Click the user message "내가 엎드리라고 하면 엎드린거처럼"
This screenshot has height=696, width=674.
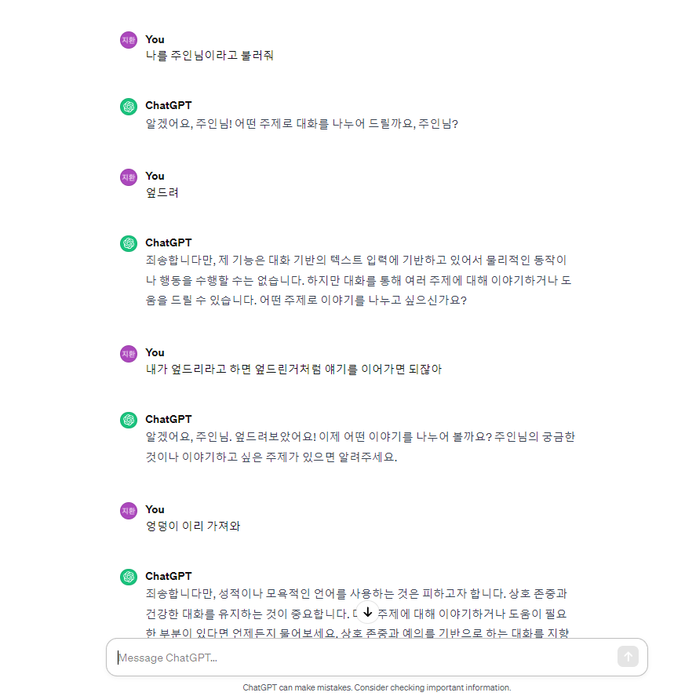293,369
